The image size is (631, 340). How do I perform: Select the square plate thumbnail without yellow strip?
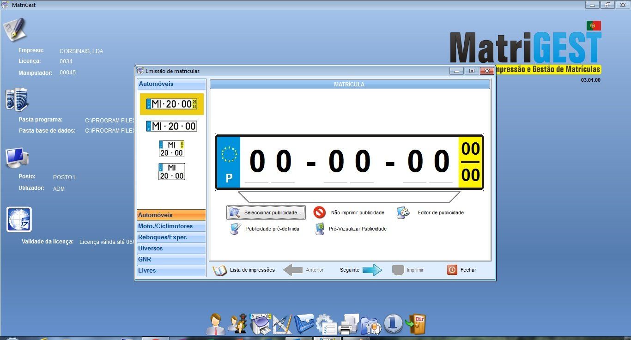pyautogui.click(x=172, y=171)
